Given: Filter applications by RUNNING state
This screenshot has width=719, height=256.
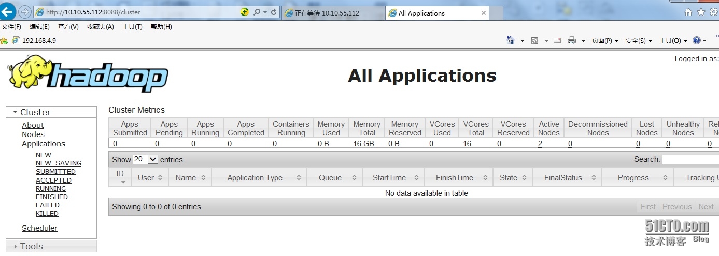Looking at the screenshot, I should tap(51, 188).
